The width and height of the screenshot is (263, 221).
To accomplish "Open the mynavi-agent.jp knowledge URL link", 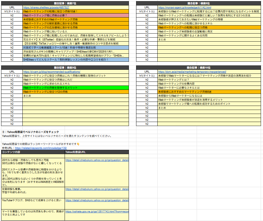I will coord(184,7).
